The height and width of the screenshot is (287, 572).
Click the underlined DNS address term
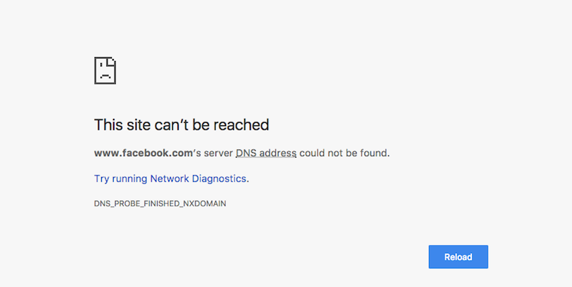[266, 153]
